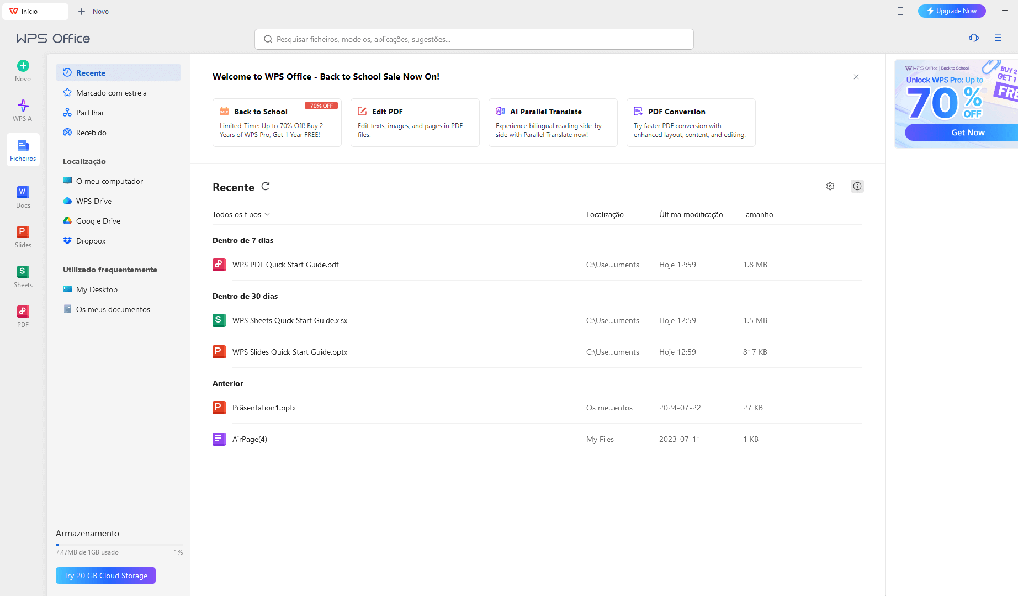Click Try 20 GB Cloud Storage
The height and width of the screenshot is (596, 1018).
pyautogui.click(x=105, y=576)
